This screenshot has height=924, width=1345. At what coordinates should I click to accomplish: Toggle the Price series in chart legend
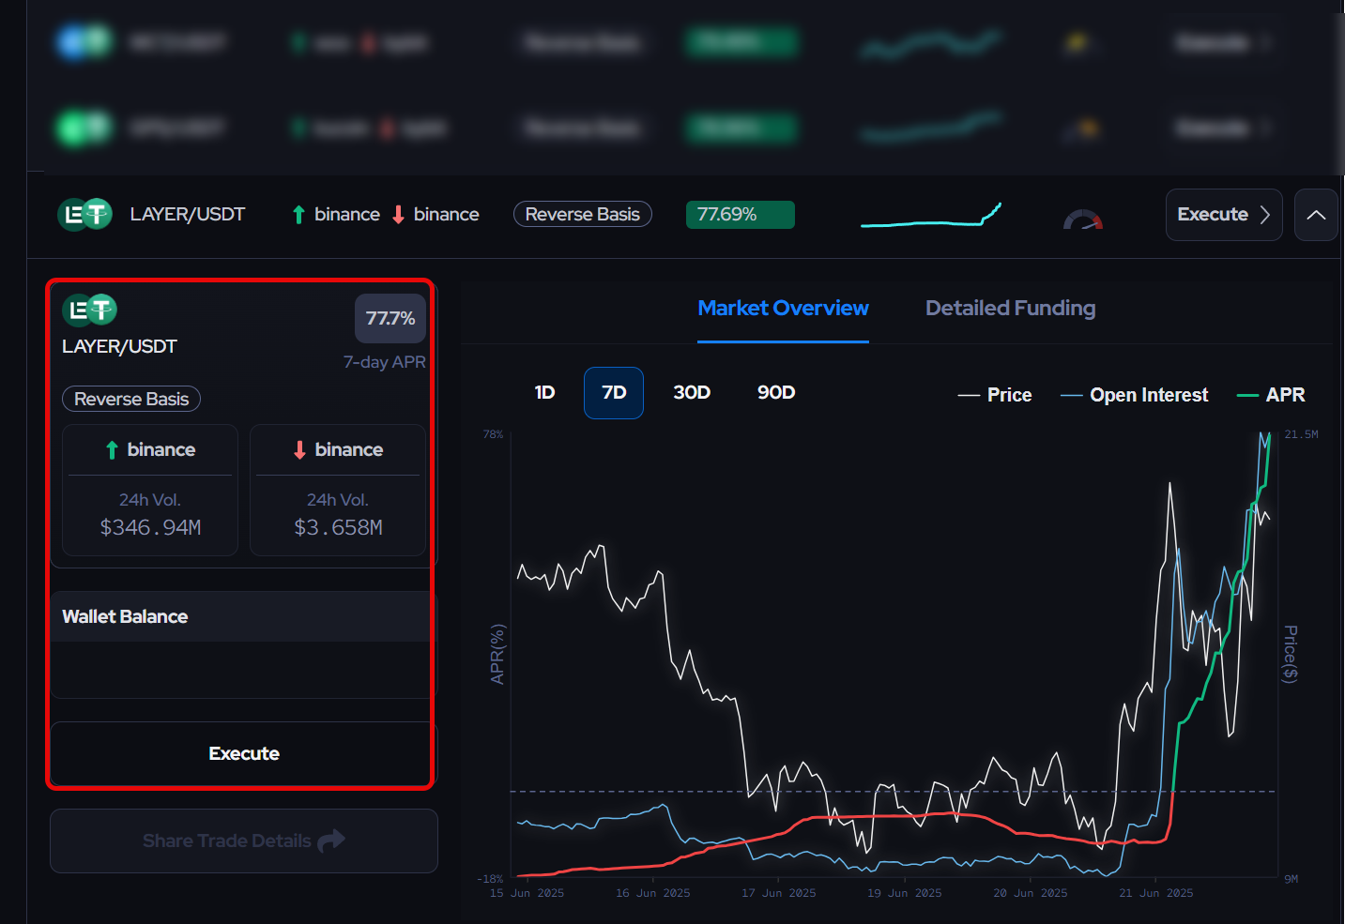point(994,395)
